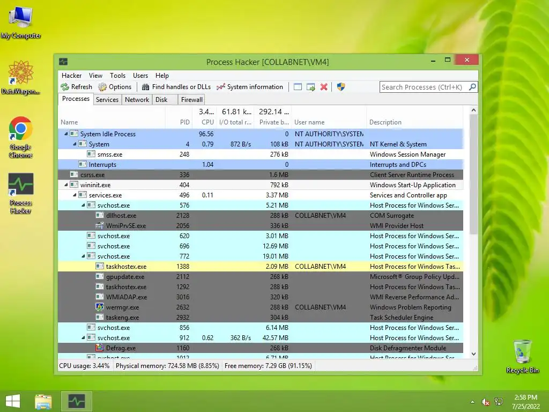Sort by Private bytes column header
549x412 pixels.
(x=273, y=117)
